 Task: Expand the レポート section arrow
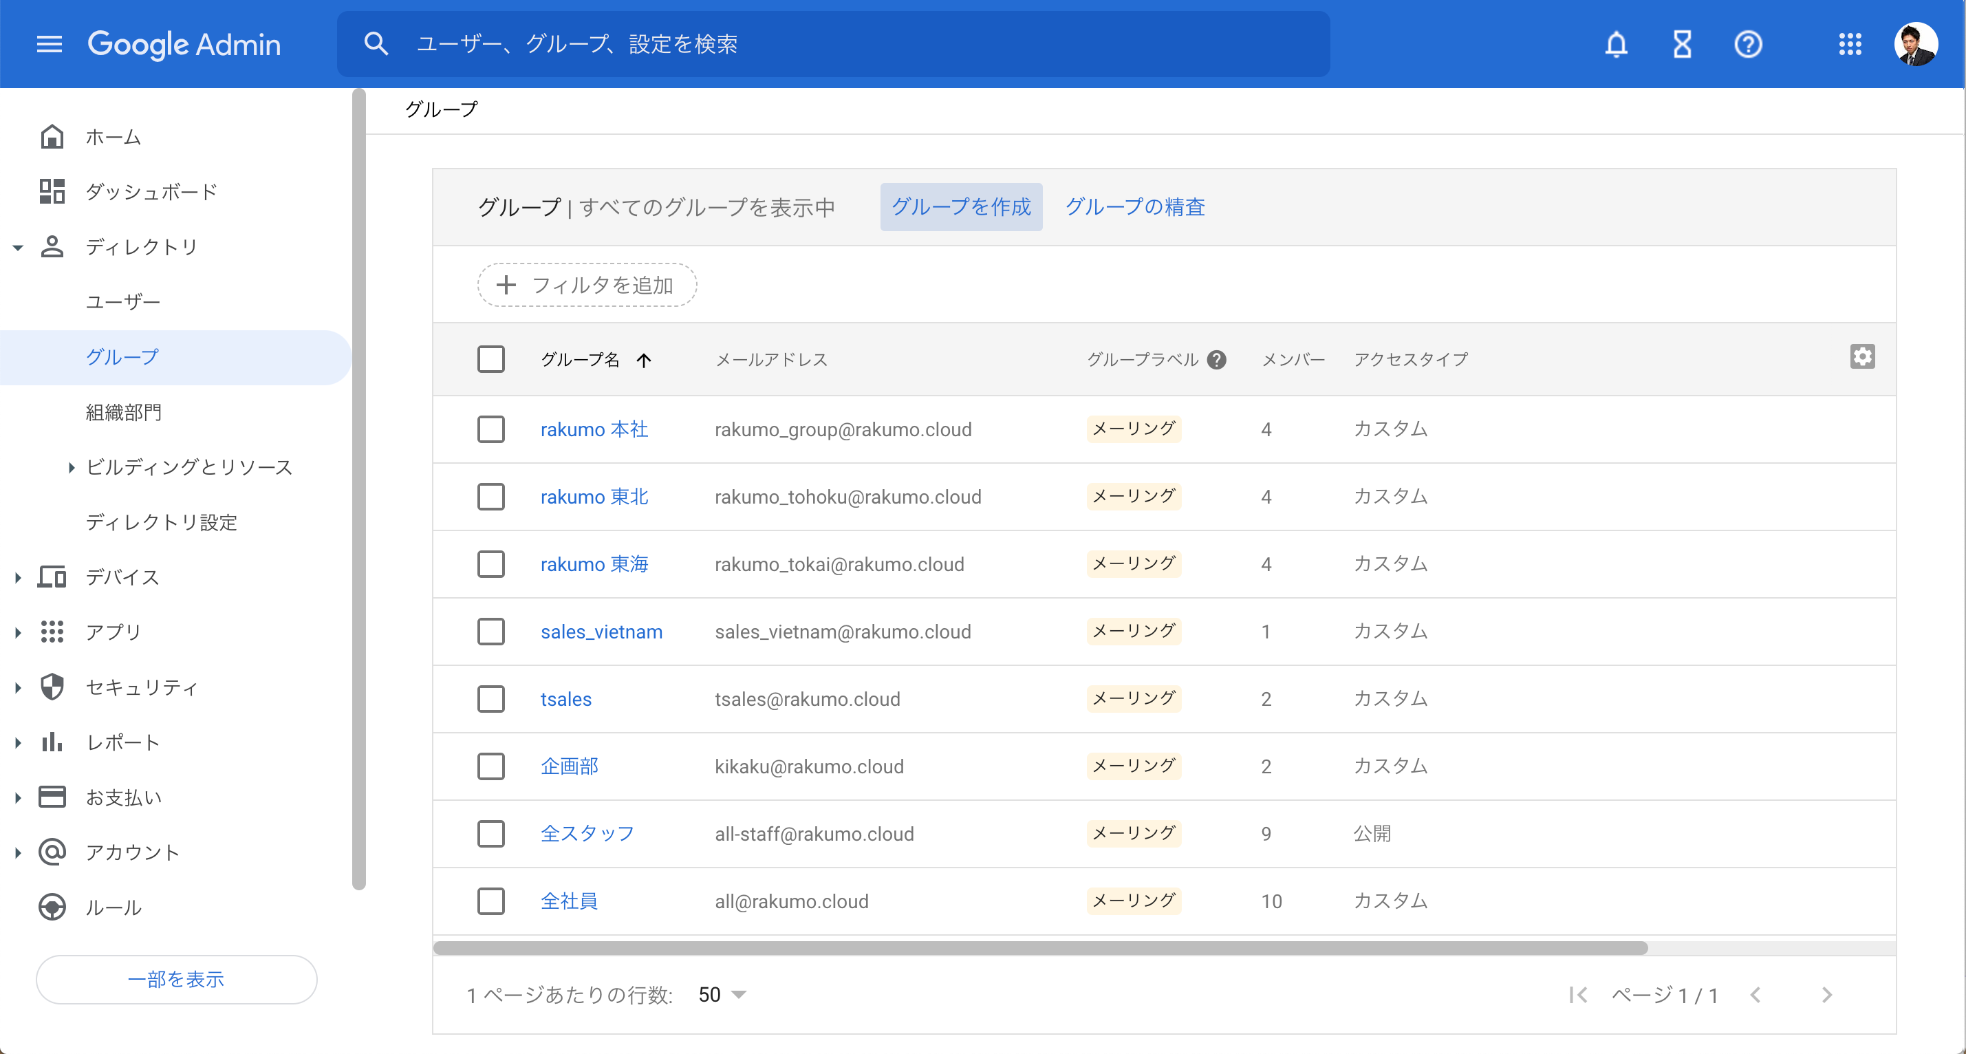pyautogui.click(x=18, y=742)
